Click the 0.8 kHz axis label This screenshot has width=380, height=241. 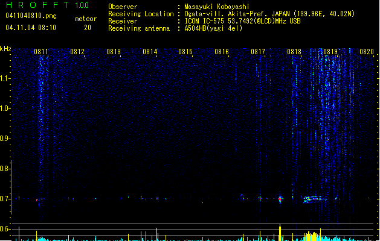[x=5, y=169]
